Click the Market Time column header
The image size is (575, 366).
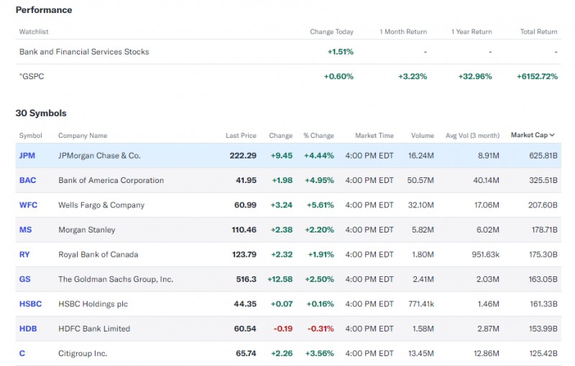click(374, 136)
